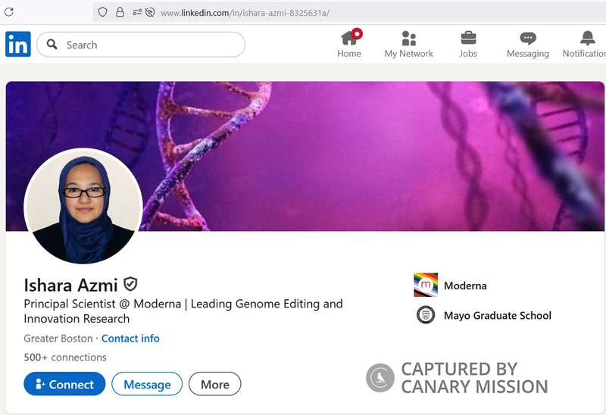Open My Network icon
The height and width of the screenshot is (415, 606).
[409, 39]
